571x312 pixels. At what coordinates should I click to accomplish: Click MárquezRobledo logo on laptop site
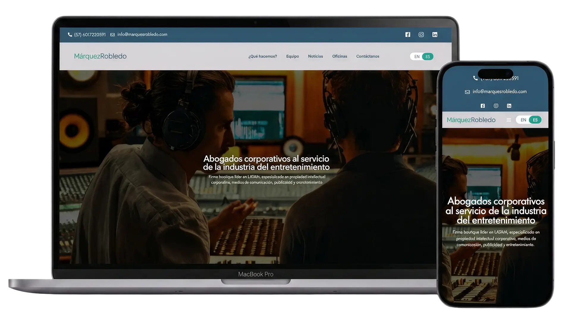pyautogui.click(x=100, y=56)
